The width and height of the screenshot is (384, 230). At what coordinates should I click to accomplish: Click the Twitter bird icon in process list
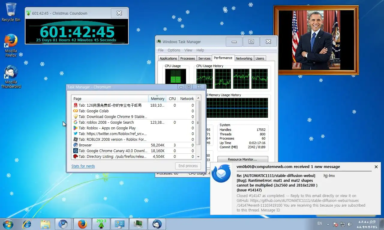click(x=76, y=134)
